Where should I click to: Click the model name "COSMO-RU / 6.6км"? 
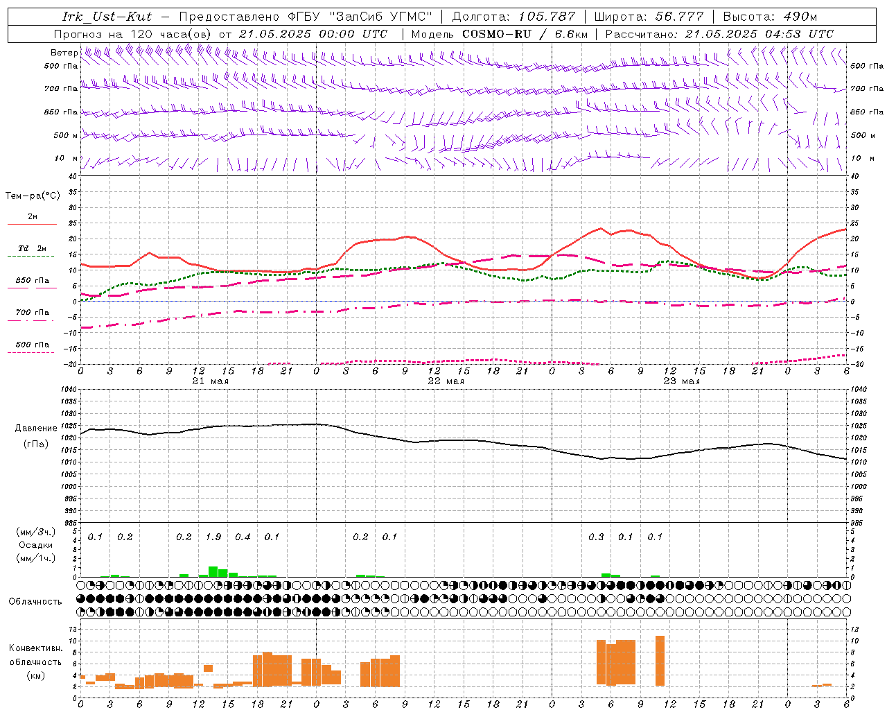(525, 34)
